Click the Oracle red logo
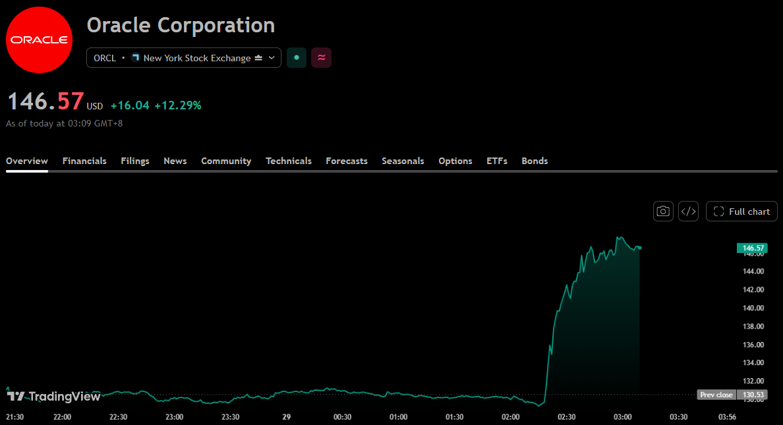This screenshot has width=783, height=425. click(39, 40)
